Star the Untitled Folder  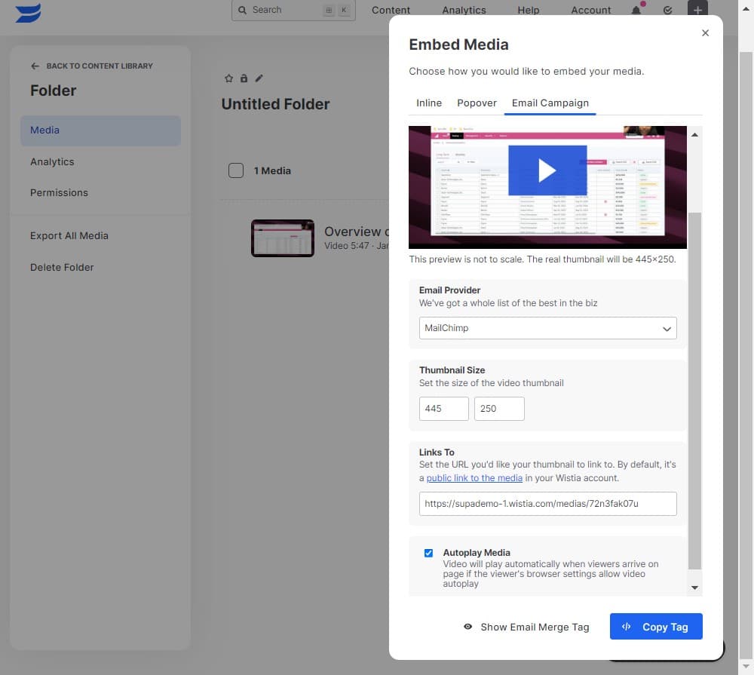[228, 78]
